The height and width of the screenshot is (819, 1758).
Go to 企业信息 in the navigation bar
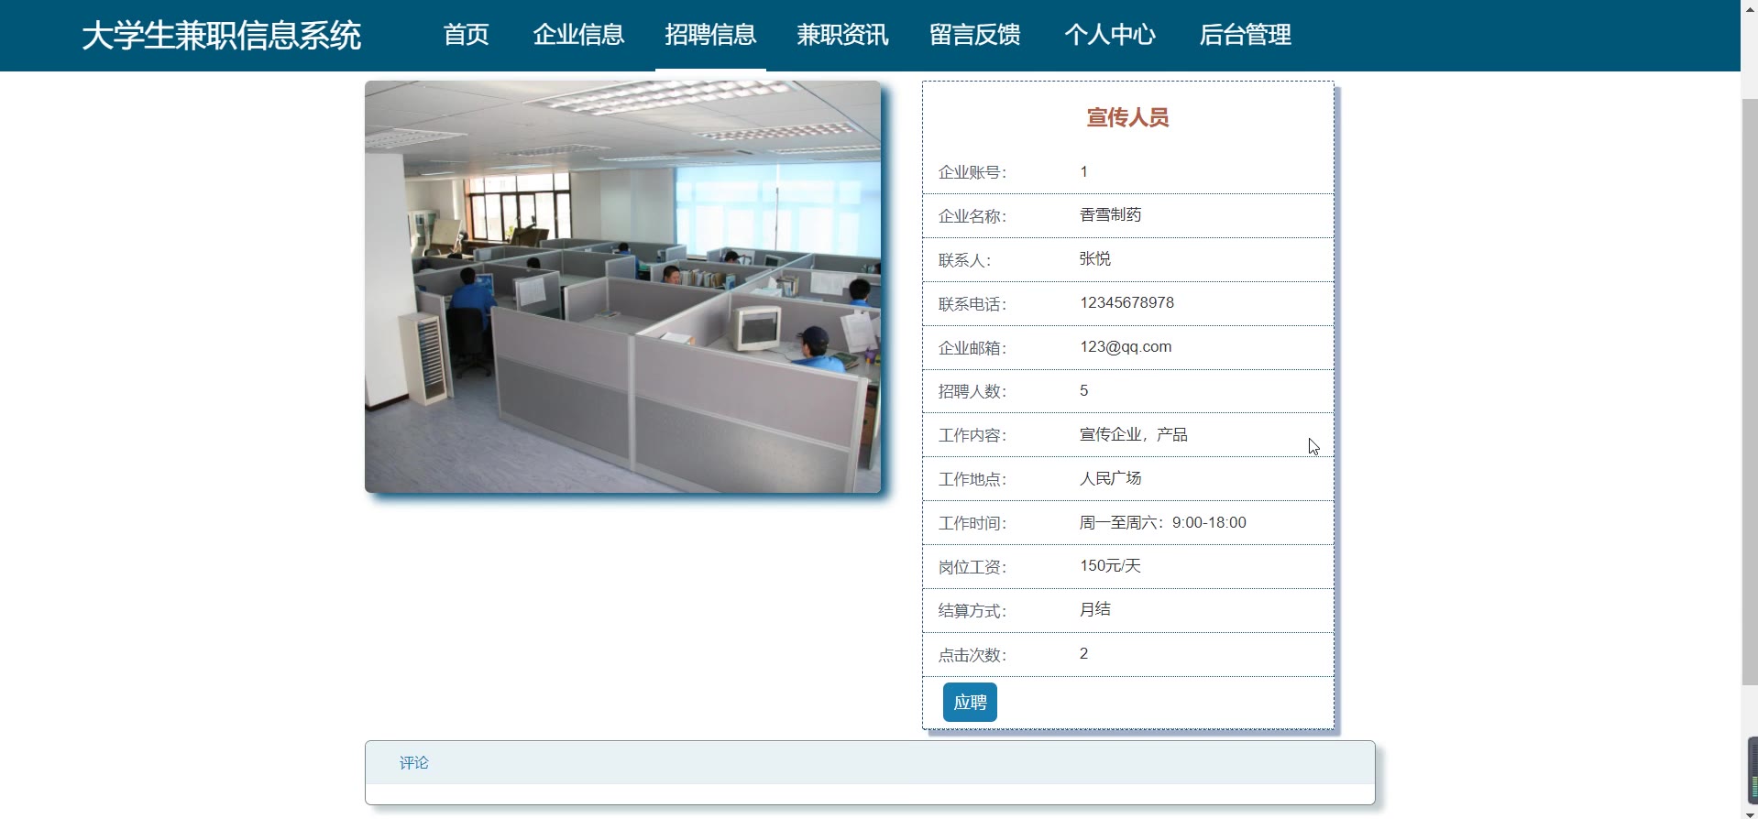click(578, 35)
